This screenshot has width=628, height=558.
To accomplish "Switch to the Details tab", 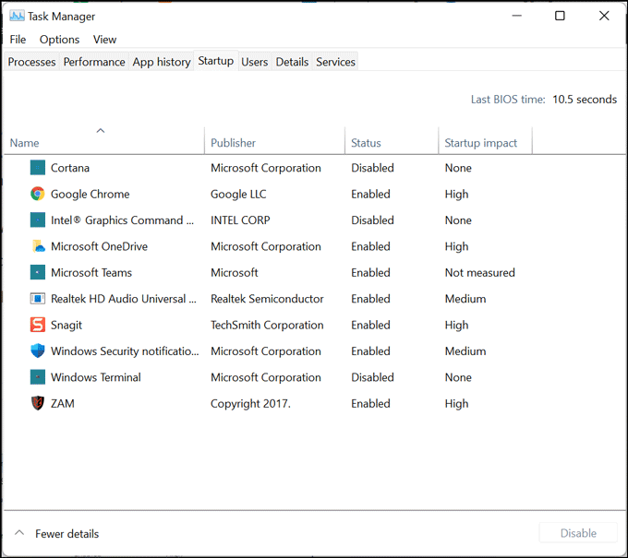I will coord(292,62).
